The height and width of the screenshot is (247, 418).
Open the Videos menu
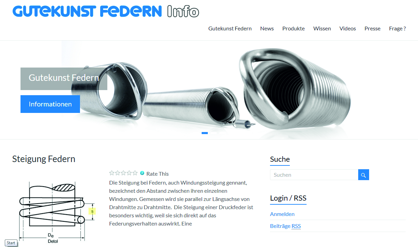pyautogui.click(x=348, y=29)
